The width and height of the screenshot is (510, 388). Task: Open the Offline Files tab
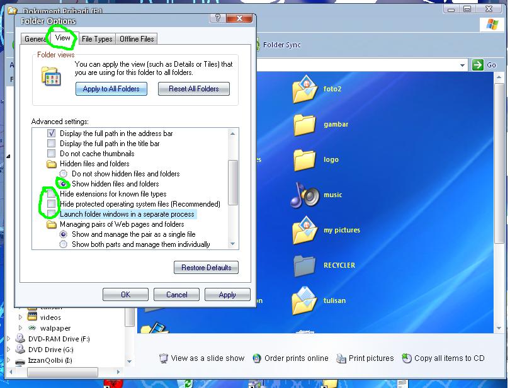[136, 38]
